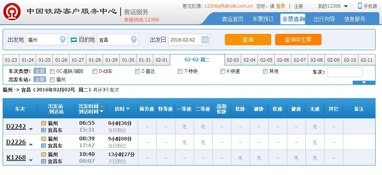Expand D2242 train stop details arrow

31,129
